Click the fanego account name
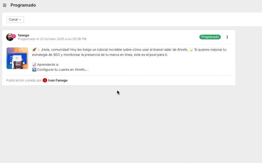Viewport: 262px width, 163px height. click(24, 35)
